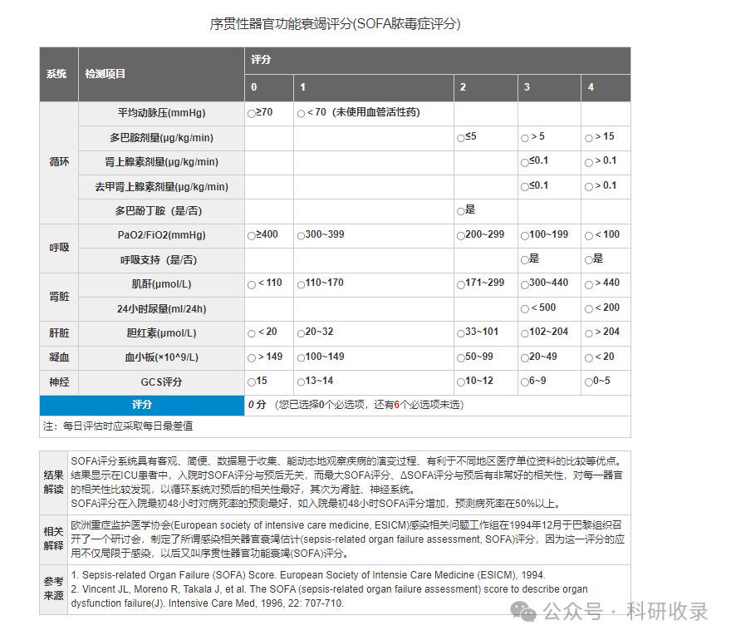
Task: Select creatinine 300~440 radio button
Action: tap(525, 284)
